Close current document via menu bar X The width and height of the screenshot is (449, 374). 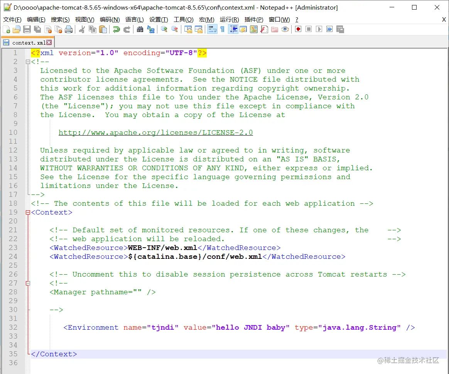coord(444,19)
